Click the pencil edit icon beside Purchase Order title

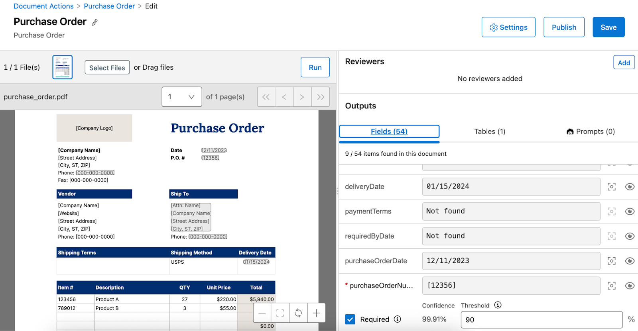pos(95,22)
